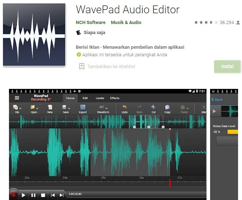Click the Open folder icon
The image size is (242, 200).
(33, 107)
